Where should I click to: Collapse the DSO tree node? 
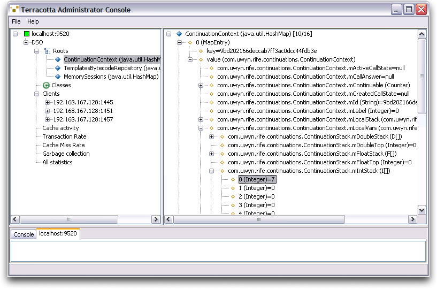point(26,42)
